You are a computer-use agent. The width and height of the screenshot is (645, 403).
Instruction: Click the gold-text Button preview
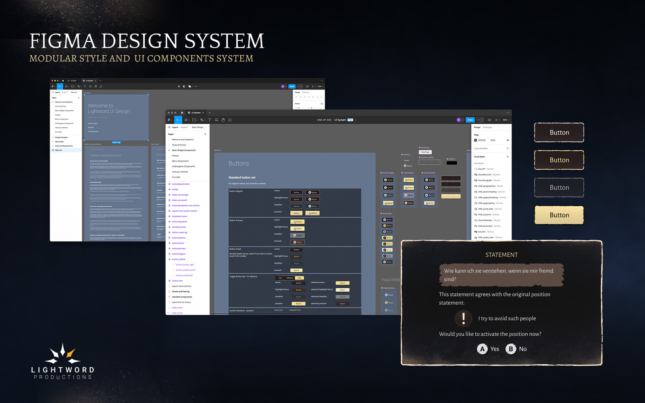[x=559, y=160]
